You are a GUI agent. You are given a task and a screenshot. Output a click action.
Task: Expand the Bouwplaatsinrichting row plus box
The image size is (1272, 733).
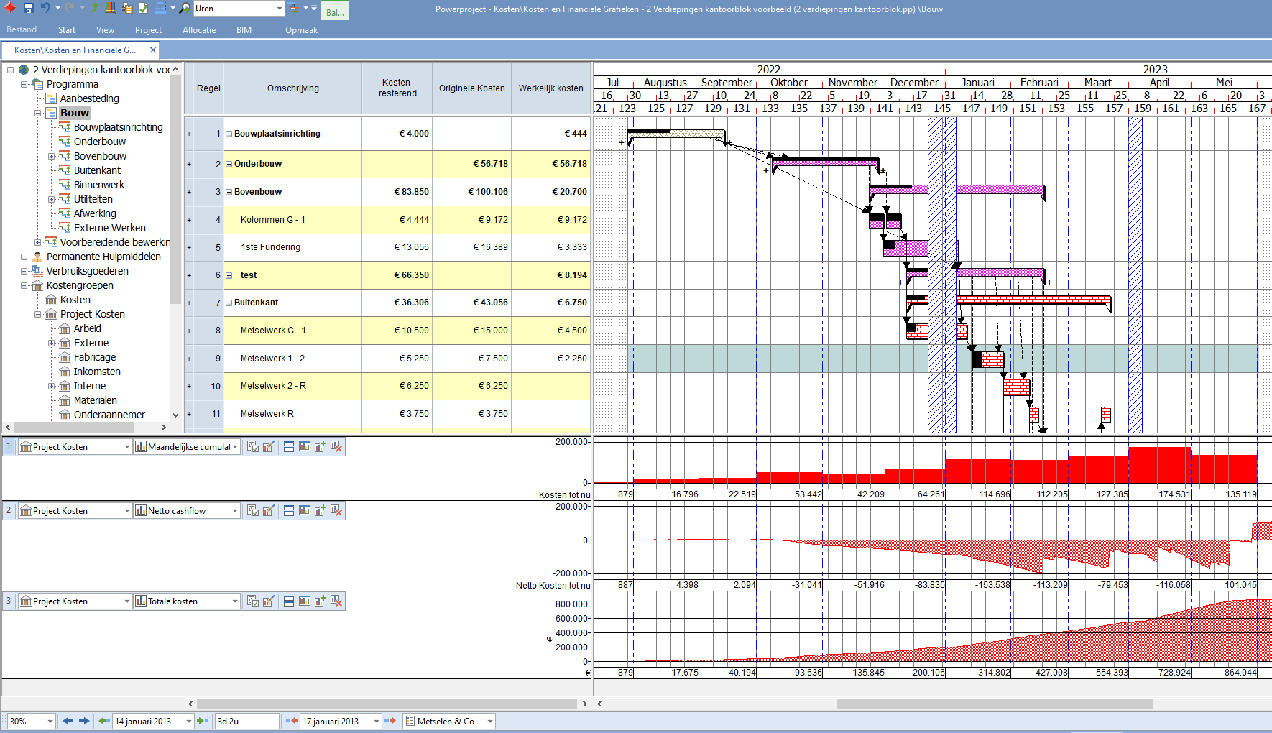coord(229,134)
